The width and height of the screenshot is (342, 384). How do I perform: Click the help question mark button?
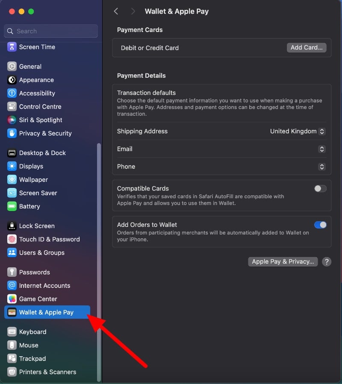pos(327,262)
